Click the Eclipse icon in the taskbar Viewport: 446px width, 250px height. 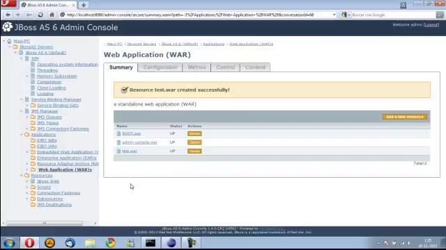pos(171,243)
